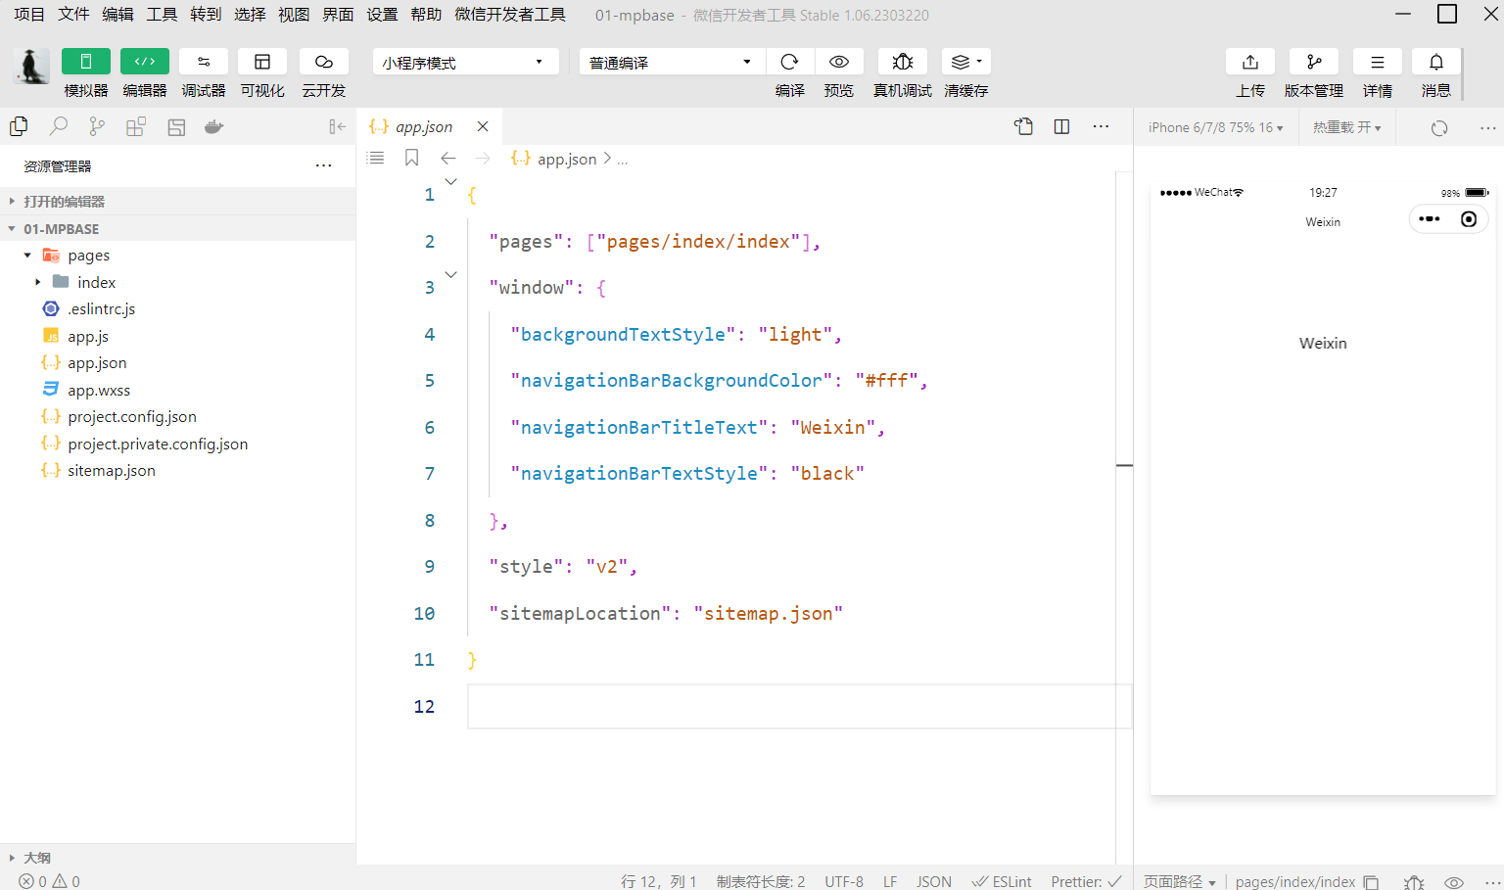Open the mini program mode dropdown
1504x890 pixels.
tap(465, 62)
